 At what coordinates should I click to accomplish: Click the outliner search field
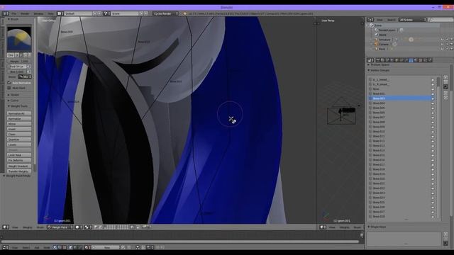point(441,20)
